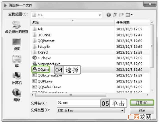This screenshot has width=160, height=124.
Task: Click the QQSafeUD.exe file name
Action: click(49, 87)
